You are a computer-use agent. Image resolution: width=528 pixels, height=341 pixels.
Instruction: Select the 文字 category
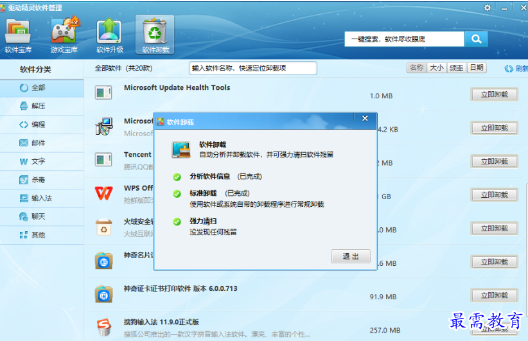[x=42, y=162]
